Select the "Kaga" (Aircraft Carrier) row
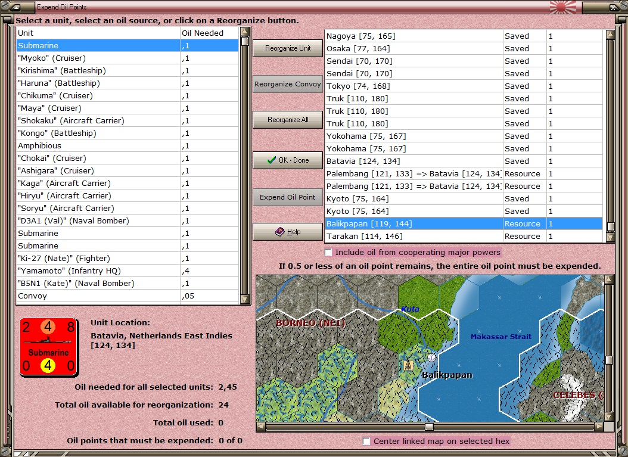Screen dimensions: 628x457 point(128,183)
